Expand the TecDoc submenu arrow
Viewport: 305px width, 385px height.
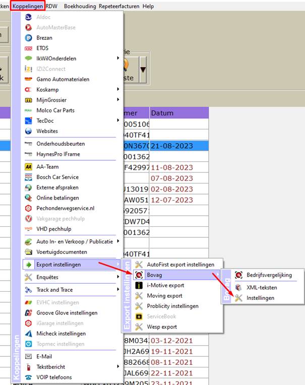(118, 120)
